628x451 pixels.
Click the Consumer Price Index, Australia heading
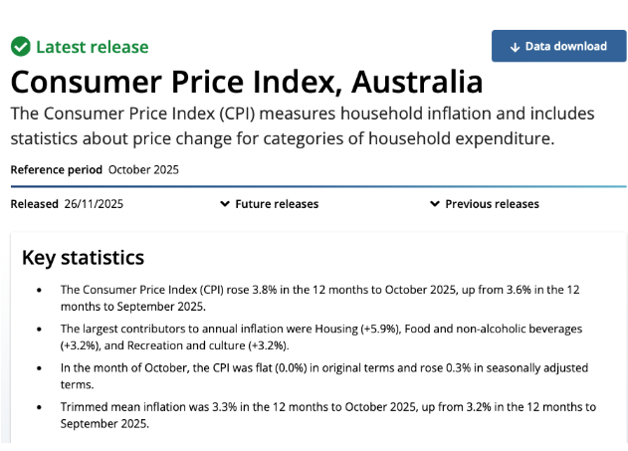(x=246, y=81)
